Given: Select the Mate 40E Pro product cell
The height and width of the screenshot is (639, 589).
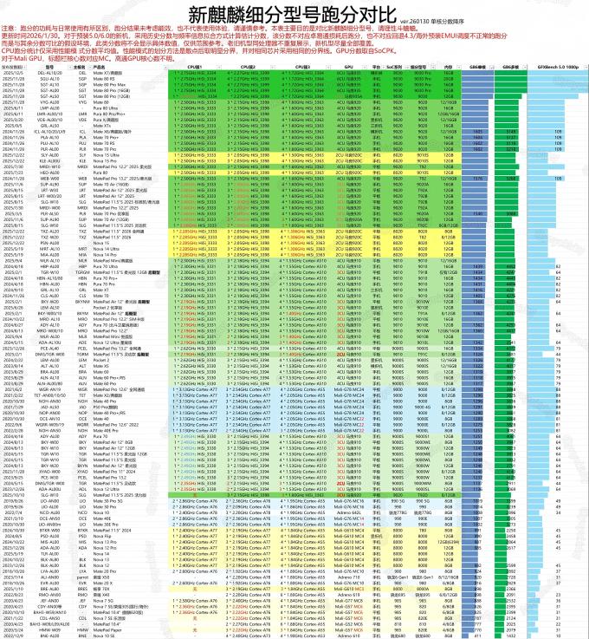Looking at the screenshot, I should pyautogui.click(x=106, y=430).
